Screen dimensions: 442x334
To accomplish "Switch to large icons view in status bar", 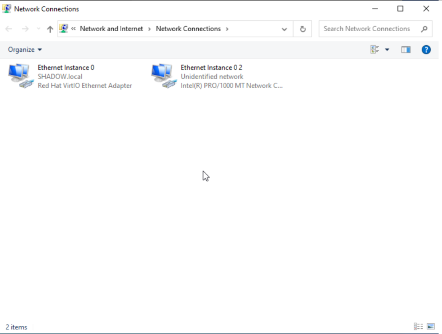I will [x=431, y=326].
